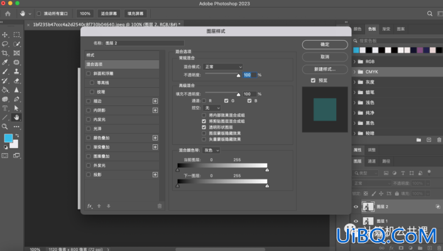The width and height of the screenshot is (443, 251).
Task: Expand the CMYK swatch folder
Action: pyautogui.click(x=354, y=72)
